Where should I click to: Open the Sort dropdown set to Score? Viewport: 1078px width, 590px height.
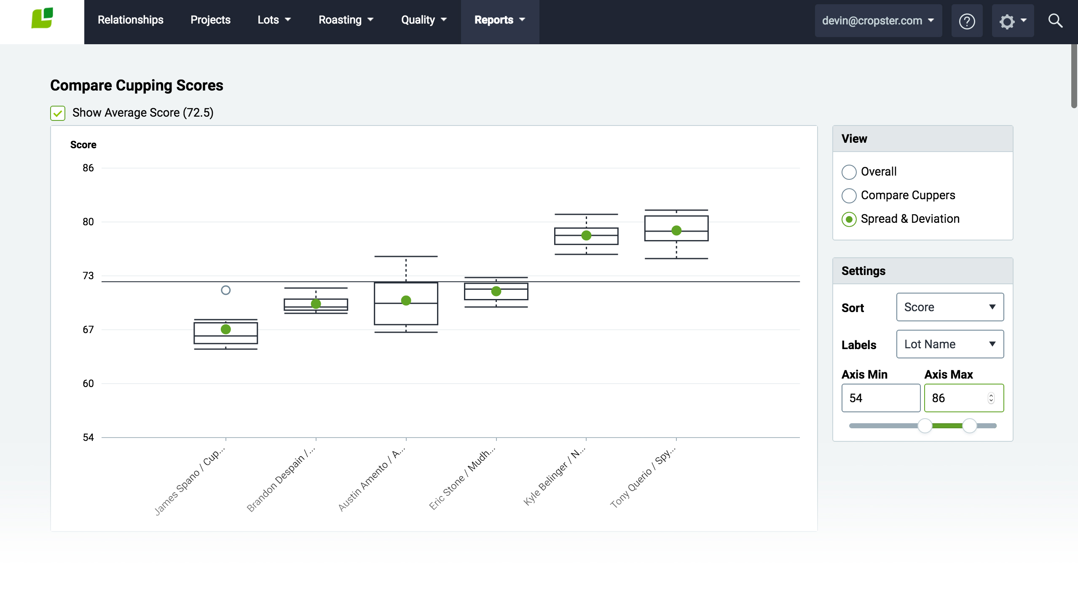point(950,307)
